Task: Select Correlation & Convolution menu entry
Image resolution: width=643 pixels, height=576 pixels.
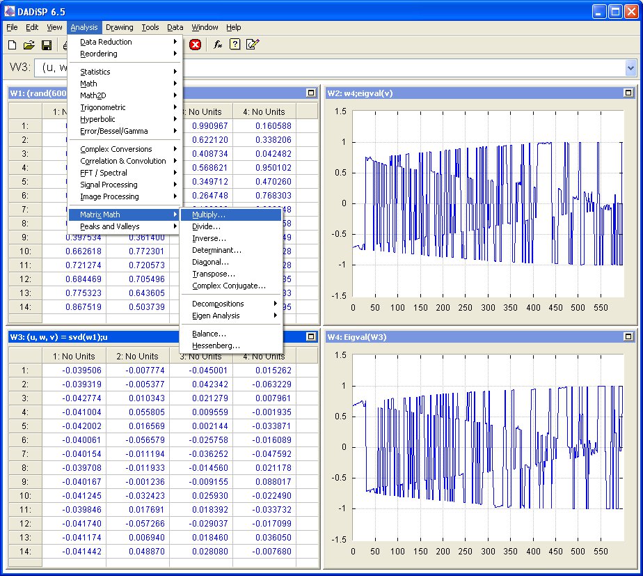Action: click(x=125, y=162)
